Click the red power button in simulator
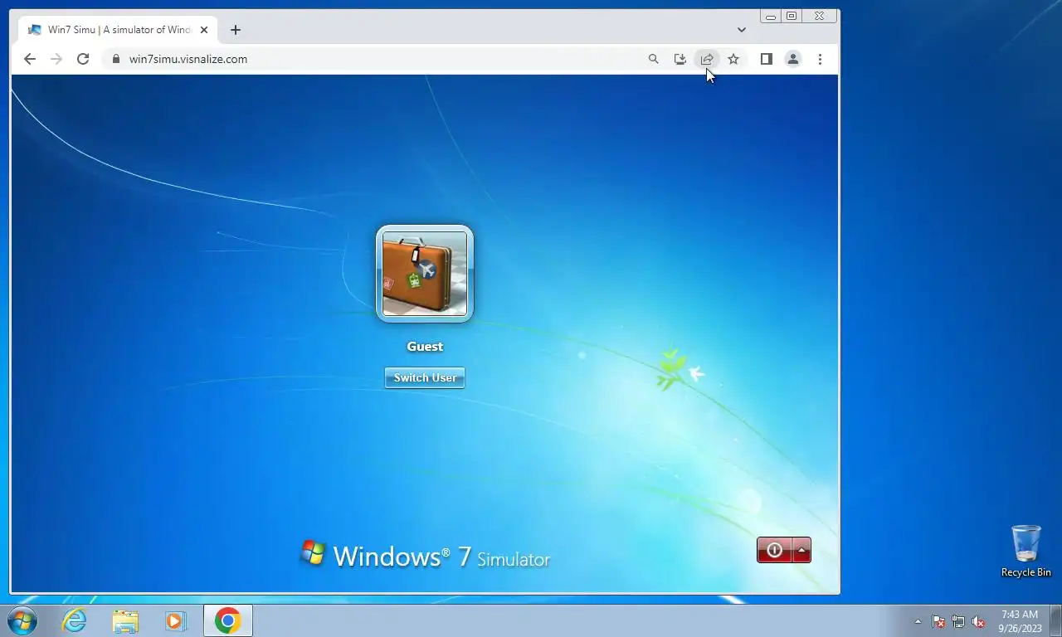 [774, 550]
